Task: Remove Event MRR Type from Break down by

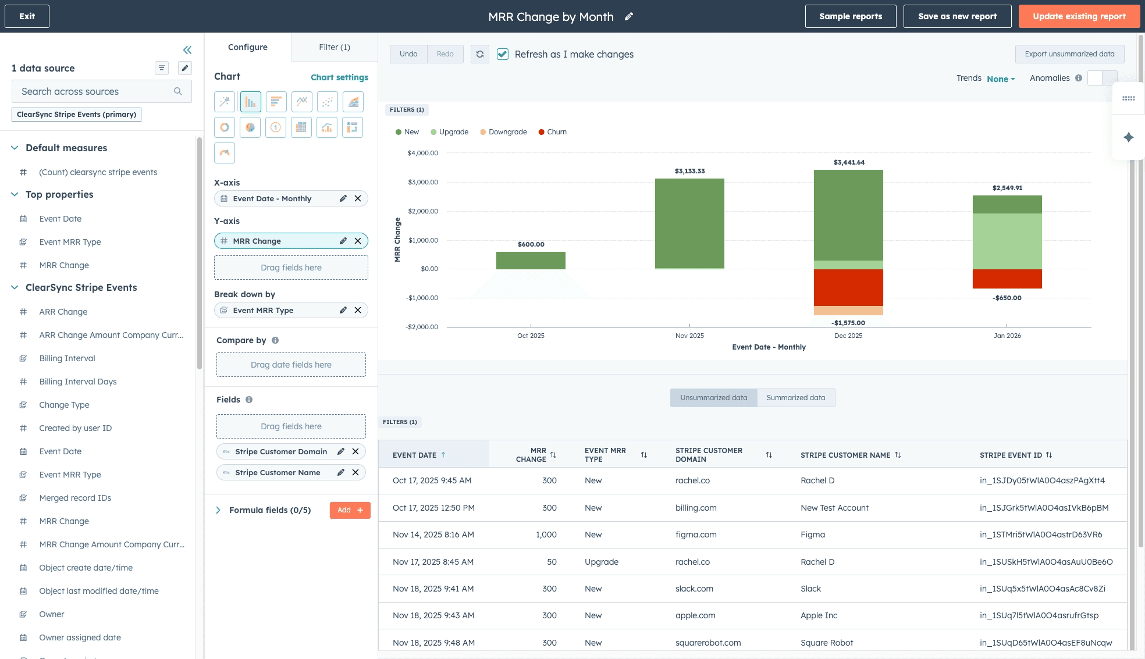Action: [x=358, y=310]
